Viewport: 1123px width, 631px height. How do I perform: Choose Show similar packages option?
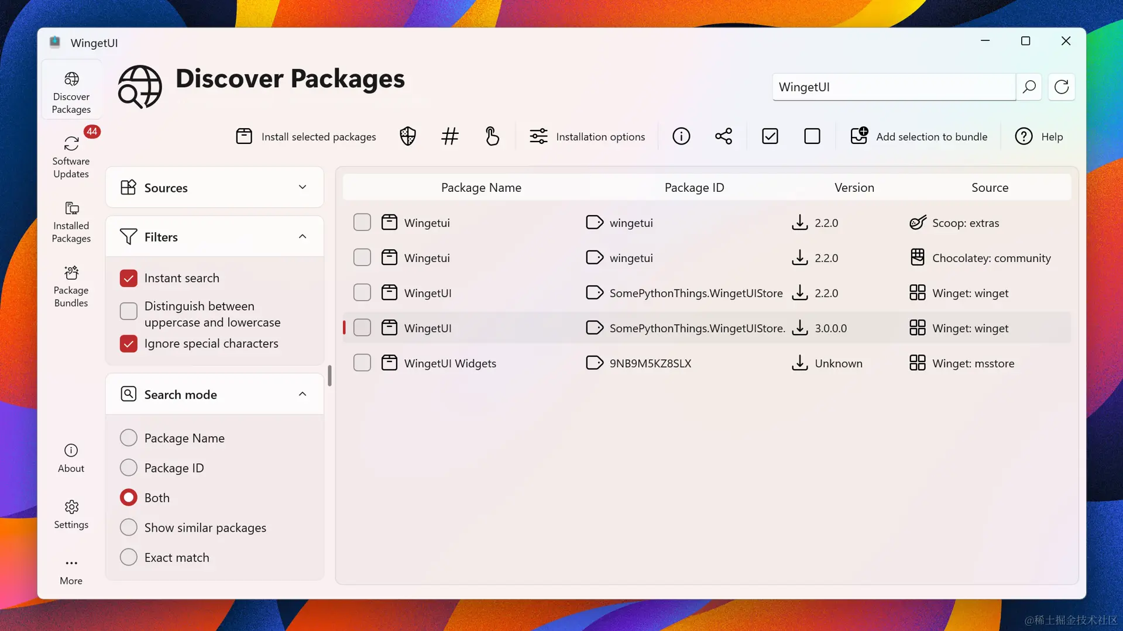tap(129, 527)
